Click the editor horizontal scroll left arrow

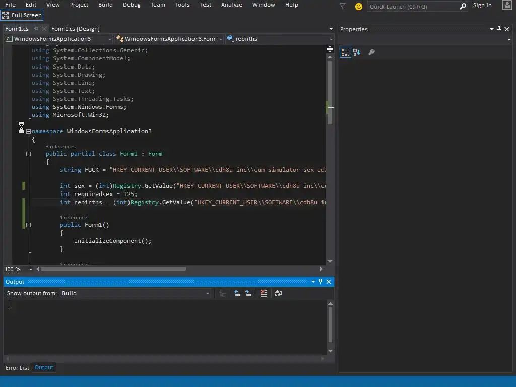[37, 269]
